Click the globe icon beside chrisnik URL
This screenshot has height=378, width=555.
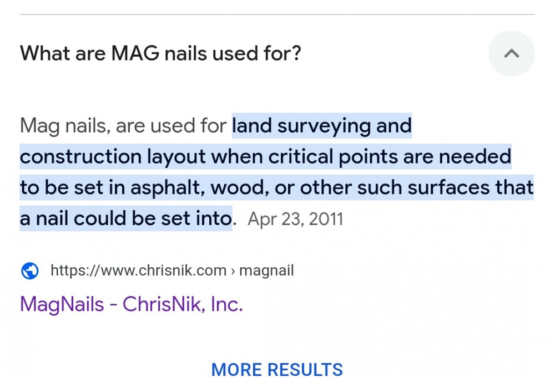29,271
